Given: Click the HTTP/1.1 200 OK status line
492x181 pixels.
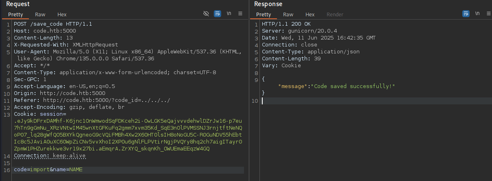Looking at the screenshot, I should [286, 24].
